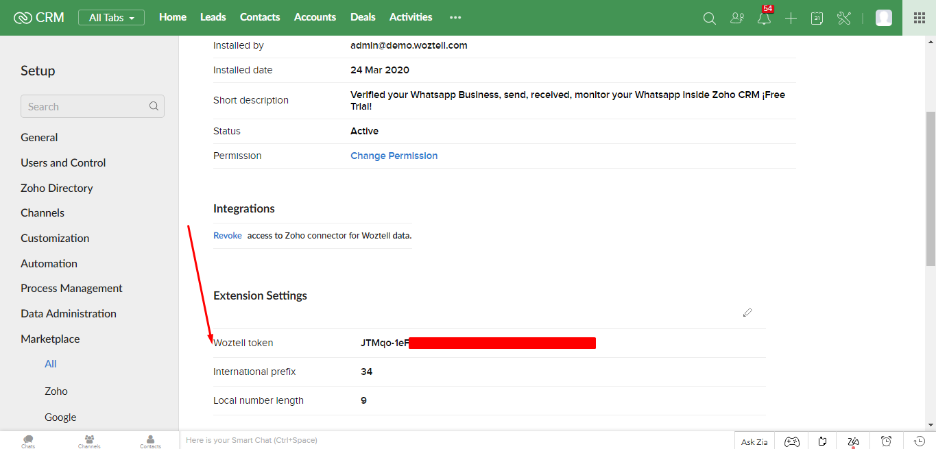Image resolution: width=936 pixels, height=449 pixels.
Task: Open the user profile avatar
Action: (884, 18)
